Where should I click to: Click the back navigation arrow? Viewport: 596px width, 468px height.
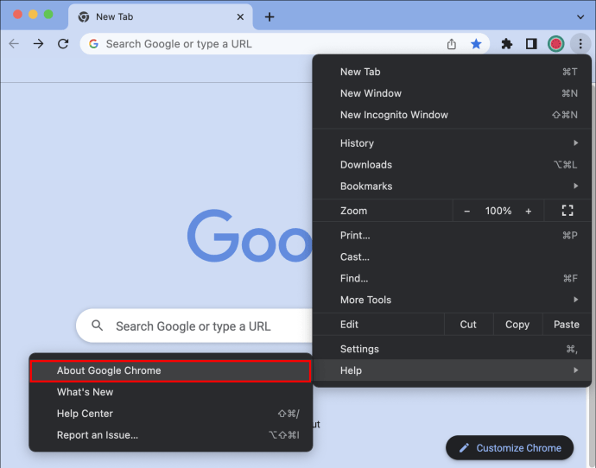[14, 44]
